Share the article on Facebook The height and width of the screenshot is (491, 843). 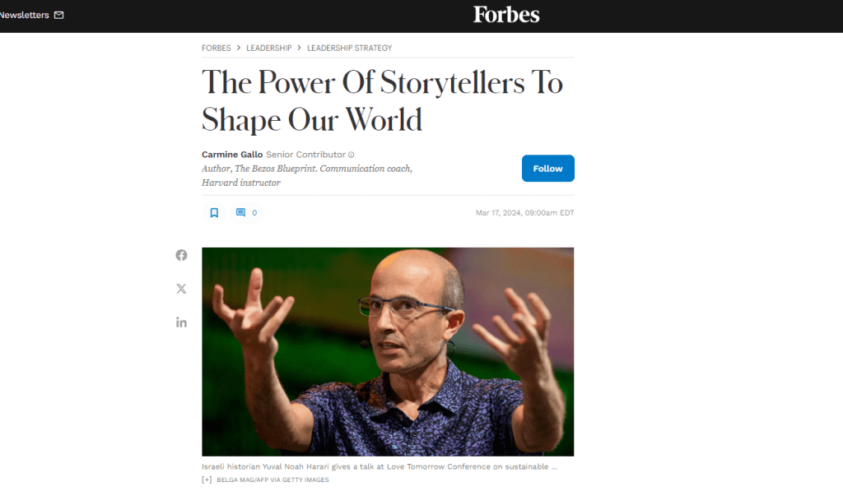[181, 255]
